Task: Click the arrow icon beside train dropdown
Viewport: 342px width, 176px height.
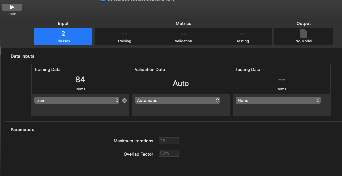Action: 124,100
